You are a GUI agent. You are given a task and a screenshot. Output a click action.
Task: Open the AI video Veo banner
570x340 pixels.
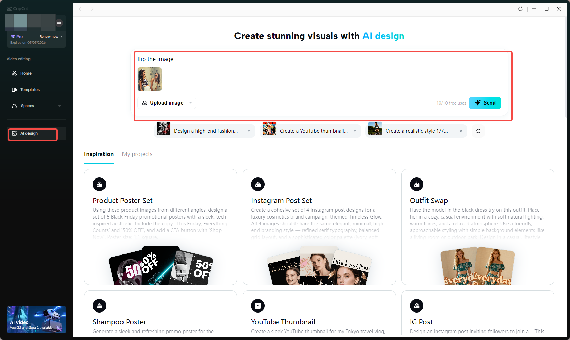(x=36, y=319)
